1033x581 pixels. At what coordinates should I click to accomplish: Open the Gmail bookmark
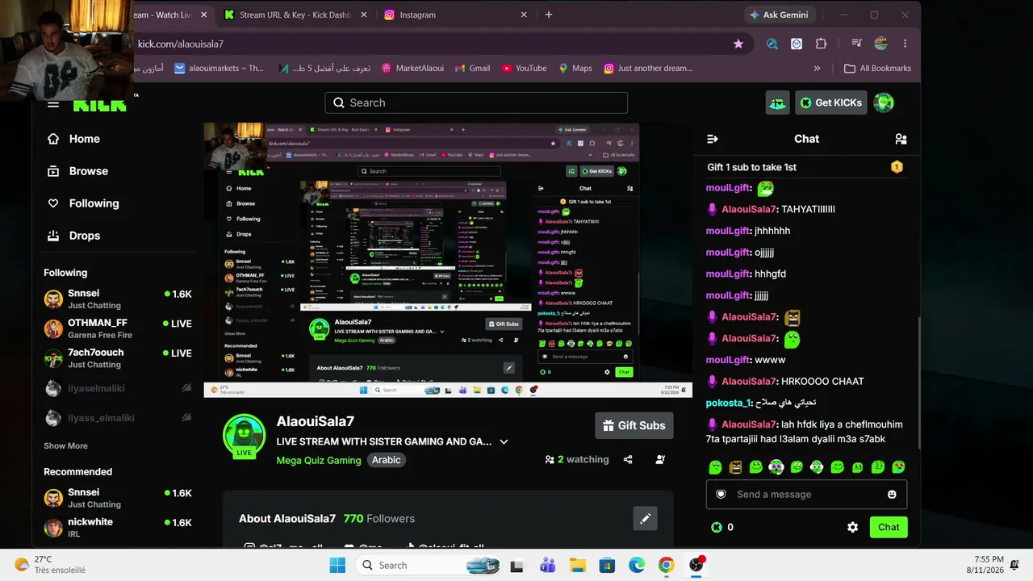(473, 69)
